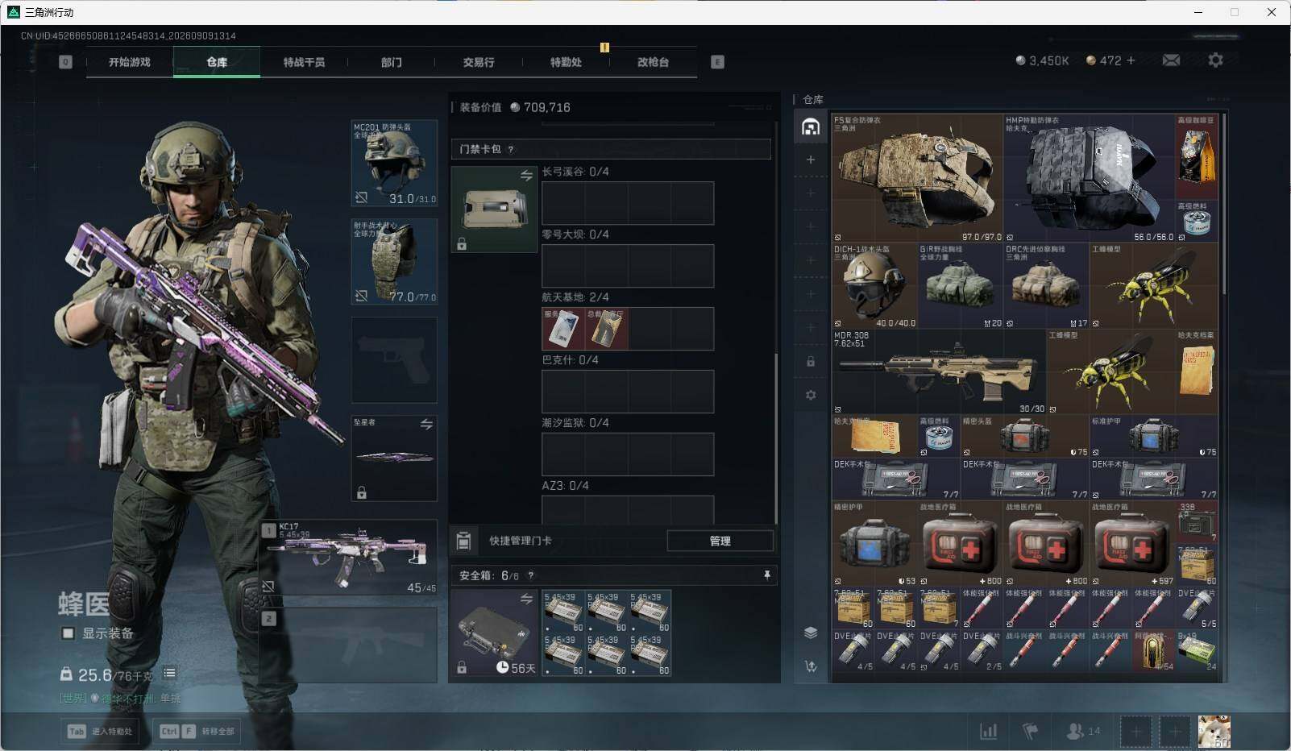Select the DICH-1战术头盔 helmet
The height and width of the screenshot is (751, 1291).
pos(875,286)
